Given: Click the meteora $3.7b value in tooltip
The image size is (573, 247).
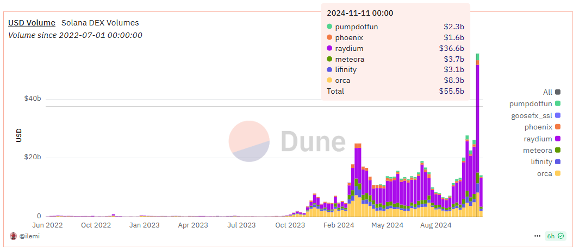Looking at the screenshot, I should click(x=454, y=59).
